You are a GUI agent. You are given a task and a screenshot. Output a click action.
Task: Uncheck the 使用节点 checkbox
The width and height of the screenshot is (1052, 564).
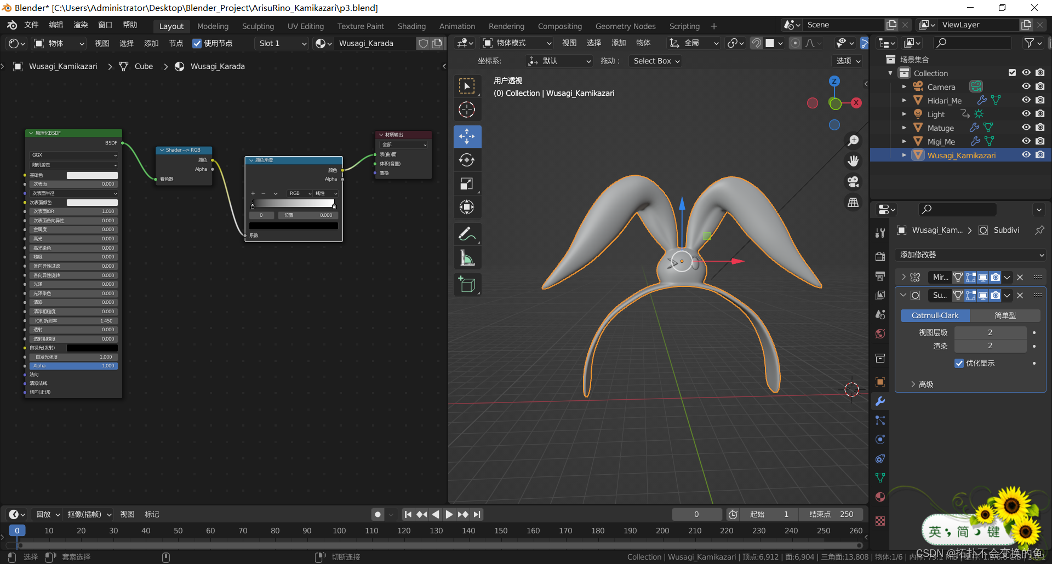coord(197,43)
